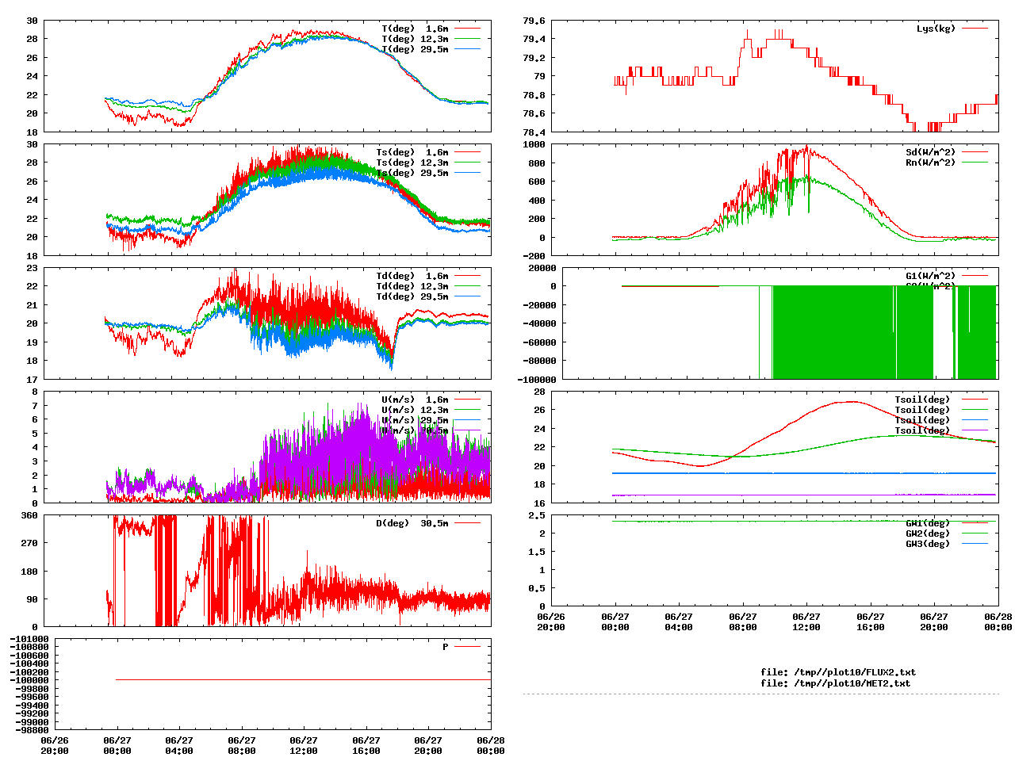Click the 'Lys(kg)' legend label
The width and height of the screenshot is (1015, 761).
936,29
